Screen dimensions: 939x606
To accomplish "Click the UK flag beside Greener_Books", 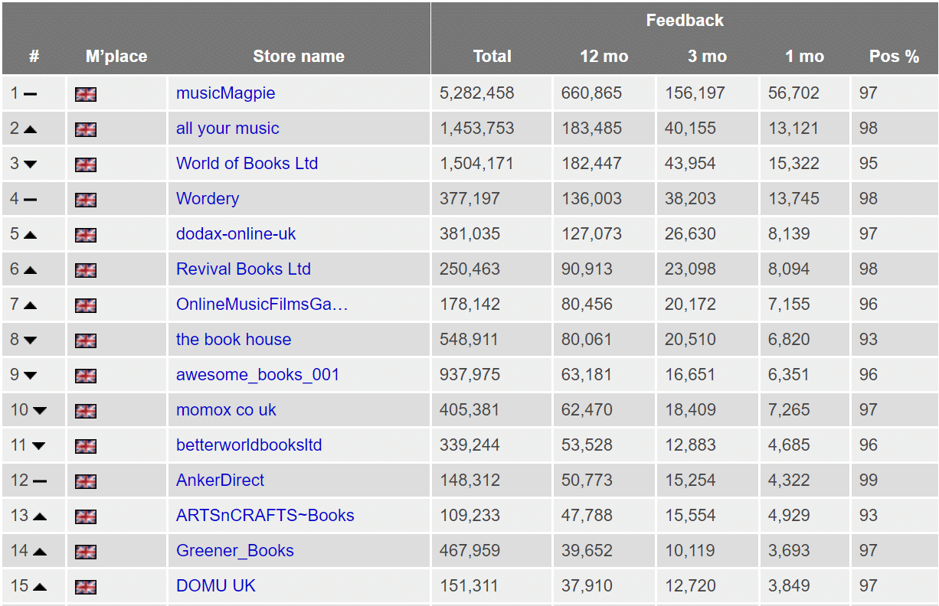I will click(x=86, y=552).
